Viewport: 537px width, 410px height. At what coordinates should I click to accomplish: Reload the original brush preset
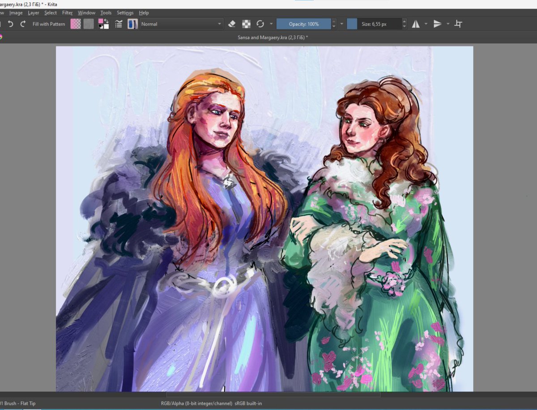coord(260,24)
